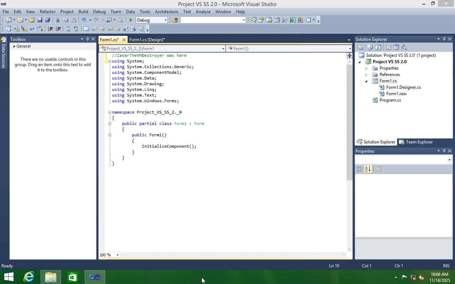This screenshot has height=284, width=455.
Task: Click View Designer icon in Solution Explorer toolbar
Action: tap(396, 47)
